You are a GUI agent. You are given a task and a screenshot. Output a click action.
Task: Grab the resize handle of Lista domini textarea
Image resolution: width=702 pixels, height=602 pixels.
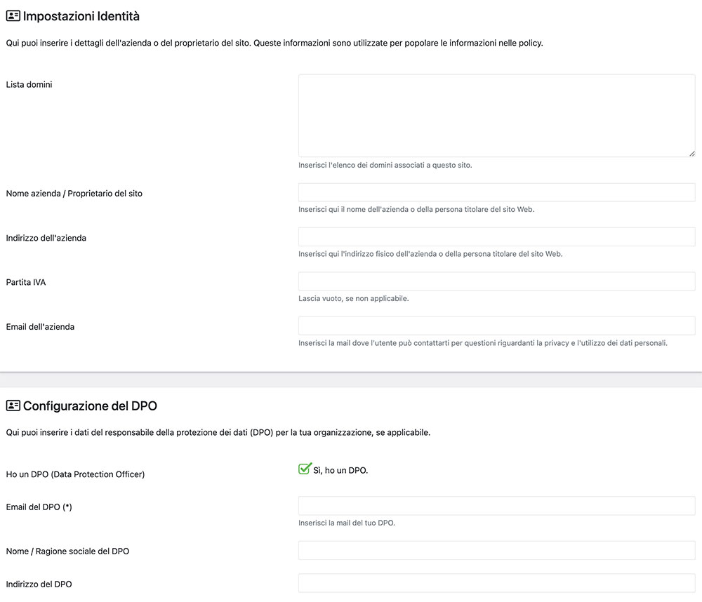[x=691, y=154]
